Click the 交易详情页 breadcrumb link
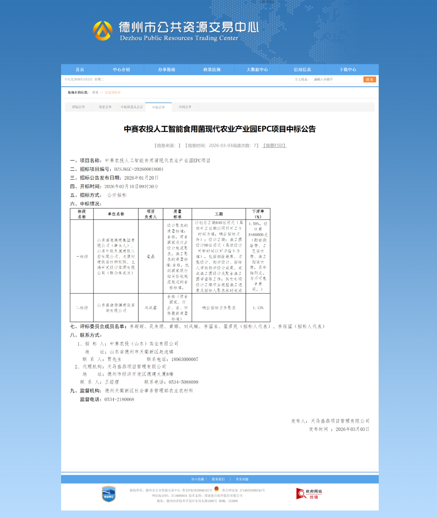 pyautogui.click(x=112, y=93)
